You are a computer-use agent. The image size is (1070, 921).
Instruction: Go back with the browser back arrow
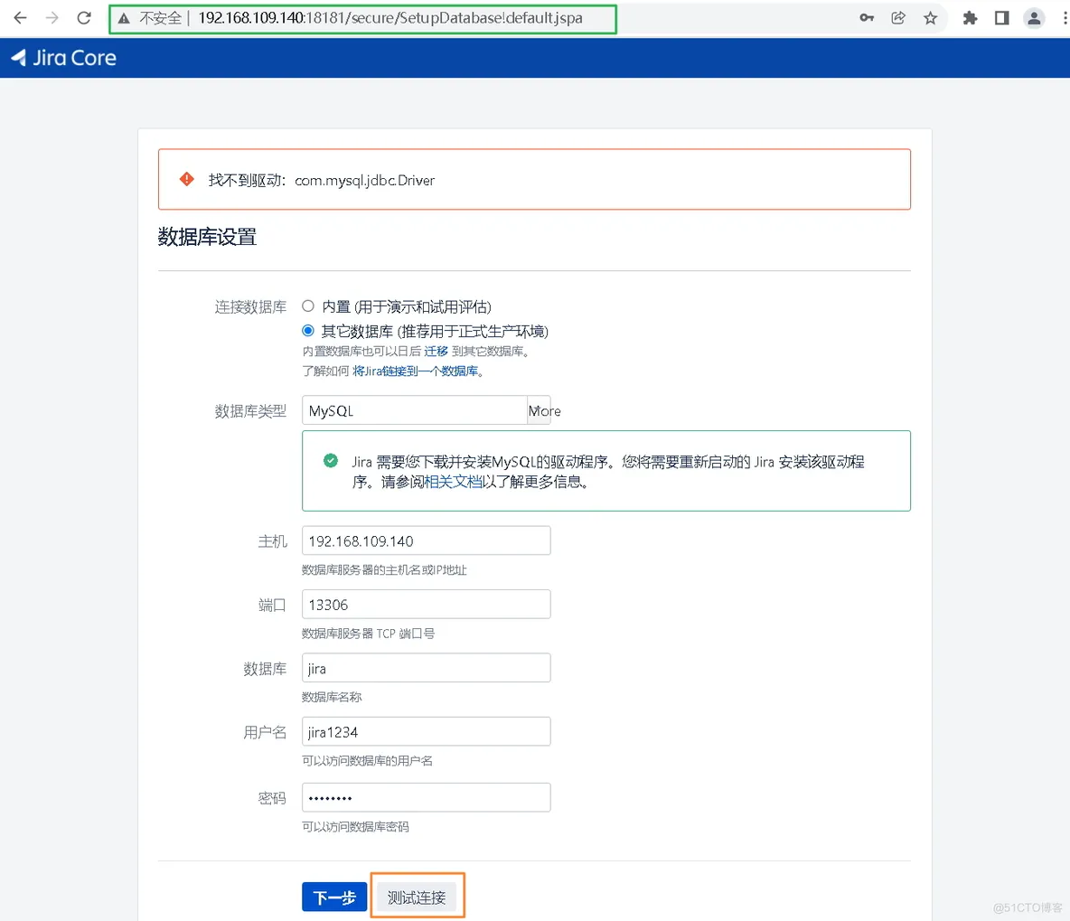(20, 18)
